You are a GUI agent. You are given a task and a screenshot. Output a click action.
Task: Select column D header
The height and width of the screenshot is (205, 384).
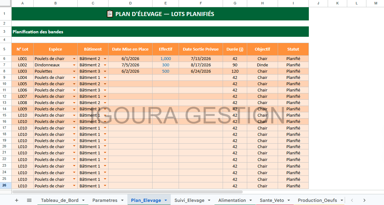point(131,3)
